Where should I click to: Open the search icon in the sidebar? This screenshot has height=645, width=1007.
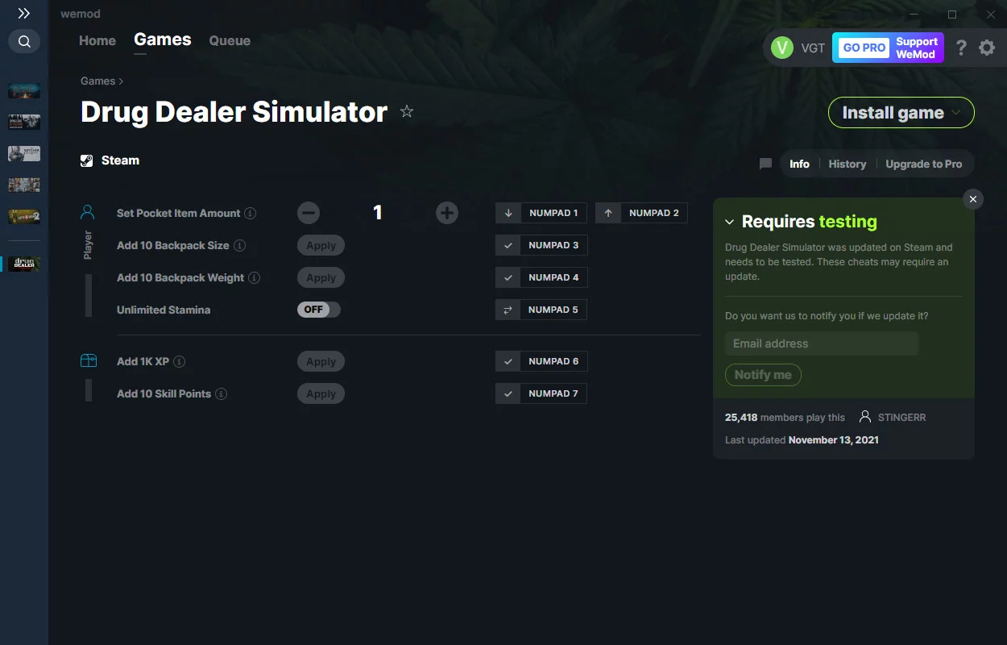click(x=24, y=41)
